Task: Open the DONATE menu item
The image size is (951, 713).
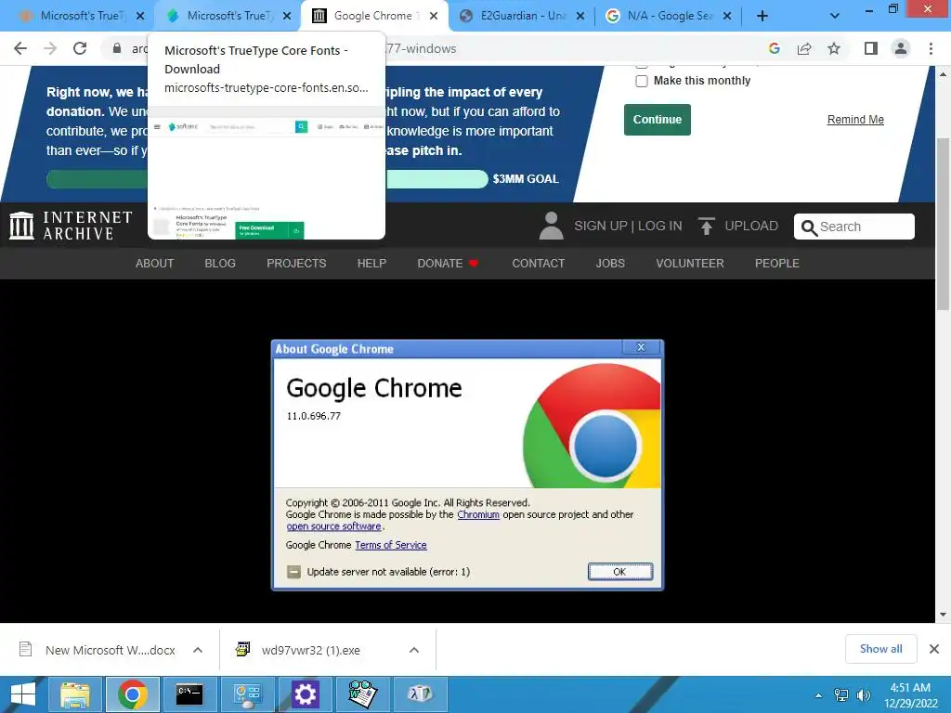Action: point(448,263)
